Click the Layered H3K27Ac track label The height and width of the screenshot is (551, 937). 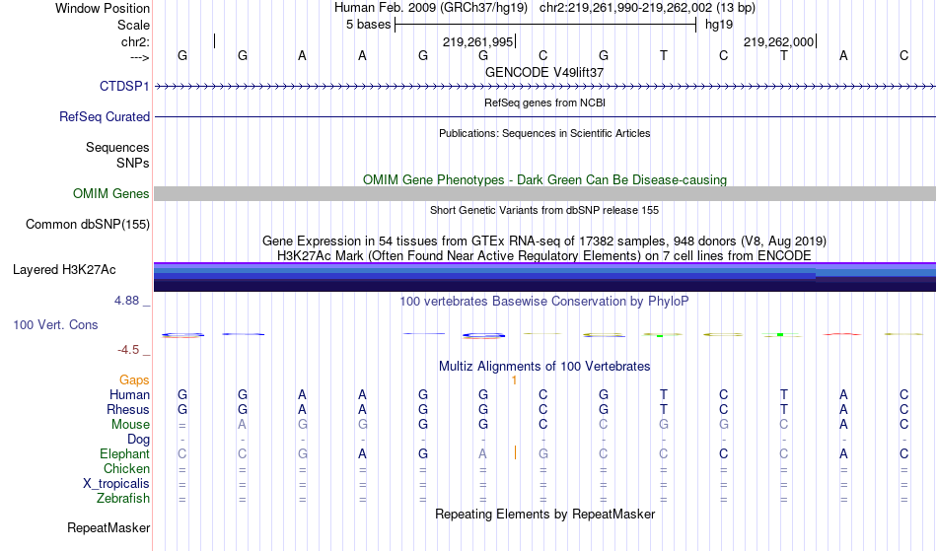(64, 269)
